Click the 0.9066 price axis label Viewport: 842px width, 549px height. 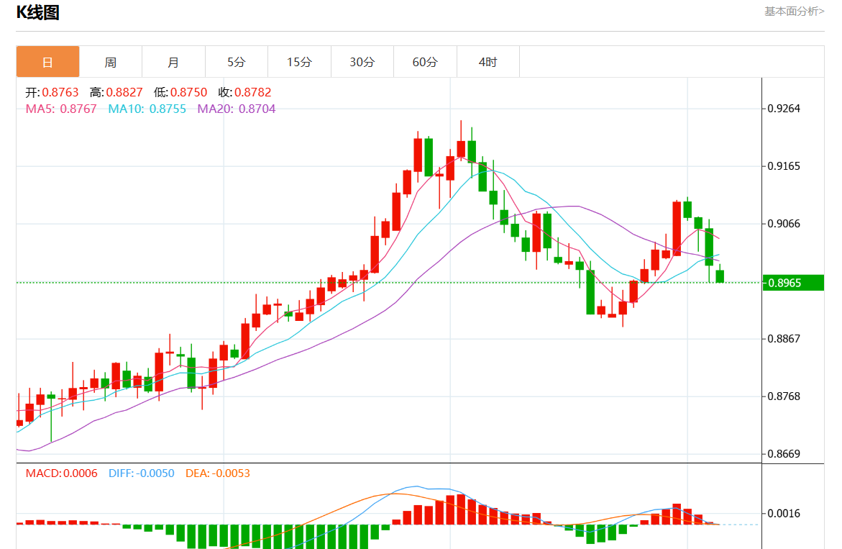[x=784, y=224]
